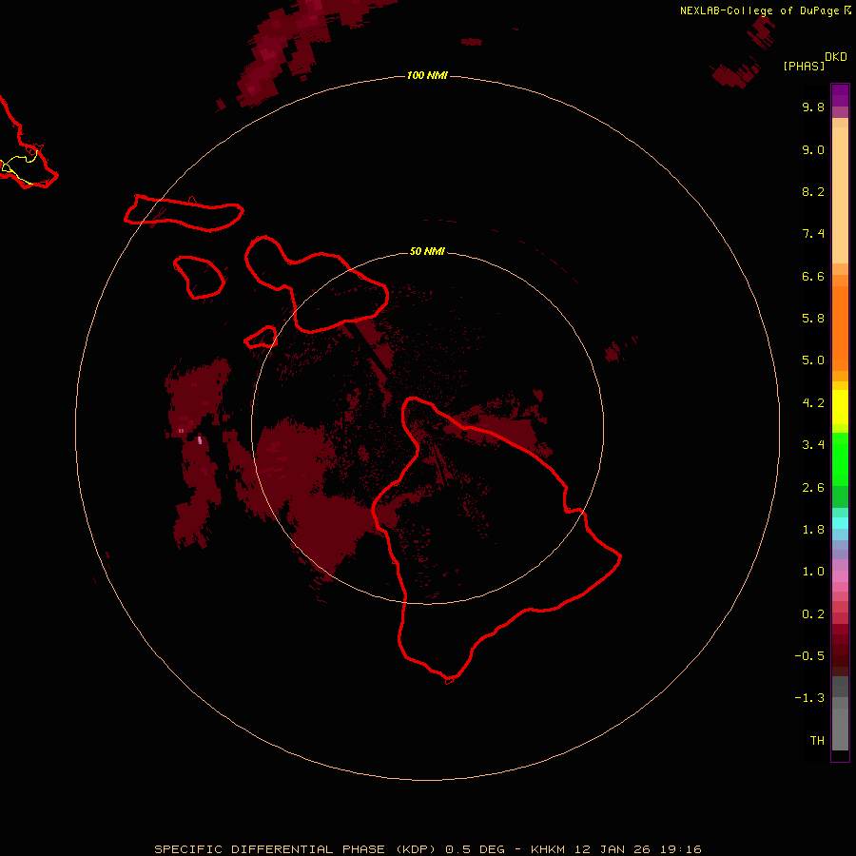Click the 1.8 value on the color scale

(813, 530)
